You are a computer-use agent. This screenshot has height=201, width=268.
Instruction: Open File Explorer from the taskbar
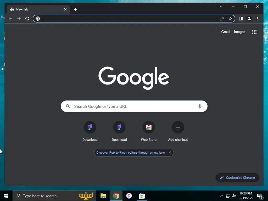click(103, 196)
